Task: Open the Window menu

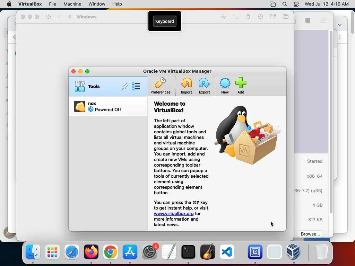Action: [97, 4]
